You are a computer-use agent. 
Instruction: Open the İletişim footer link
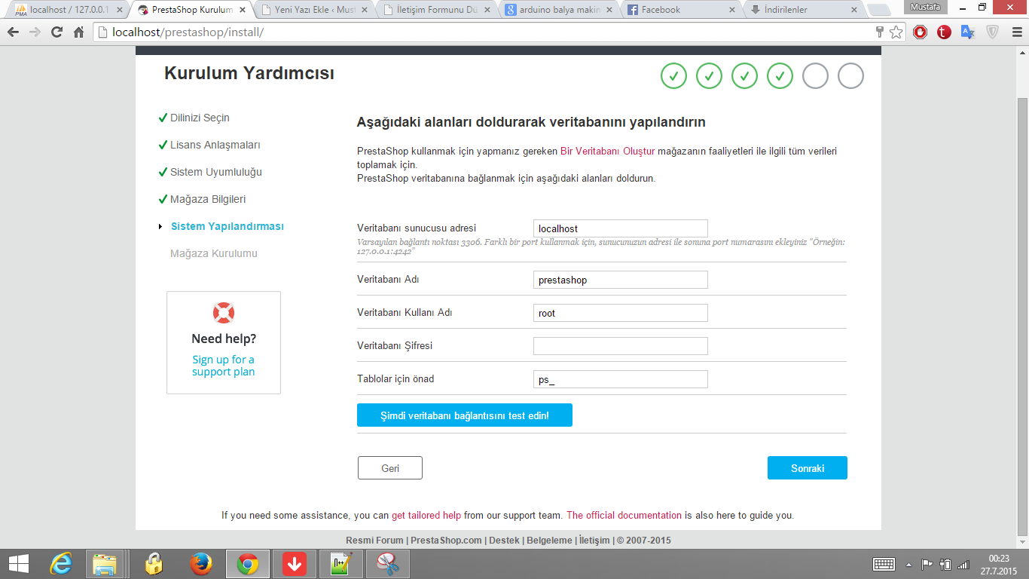(594, 541)
